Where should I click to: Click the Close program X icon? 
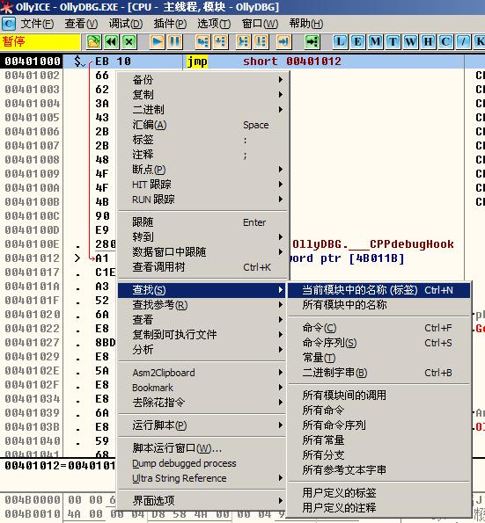coord(129,42)
